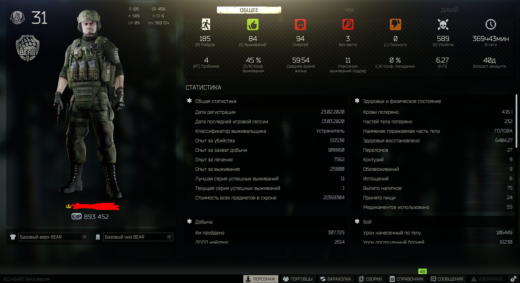Go to ТОРГОВЦЫ traders screen
Image resolution: width=520 pixels, height=283 pixels.
[x=298, y=279]
